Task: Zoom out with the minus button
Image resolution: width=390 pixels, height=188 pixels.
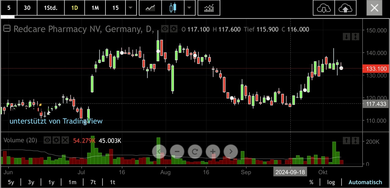Action: [x=177, y=151]
